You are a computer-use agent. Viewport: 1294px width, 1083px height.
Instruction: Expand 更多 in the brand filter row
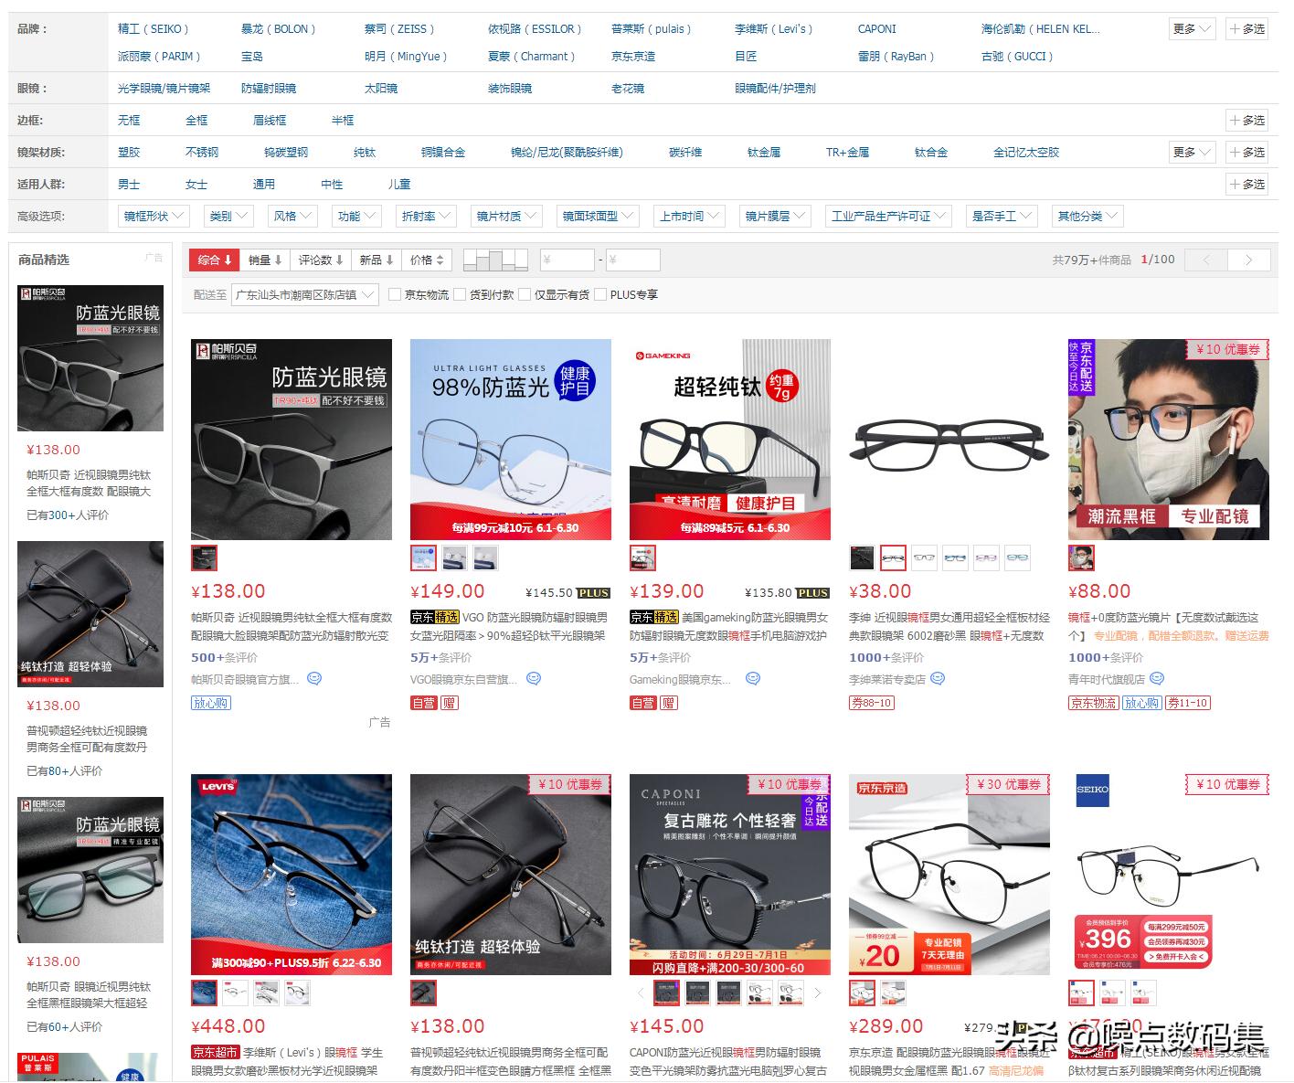coord(1192,29)
